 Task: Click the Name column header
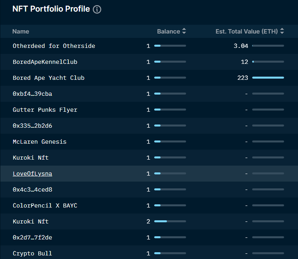tap(21, 32)
